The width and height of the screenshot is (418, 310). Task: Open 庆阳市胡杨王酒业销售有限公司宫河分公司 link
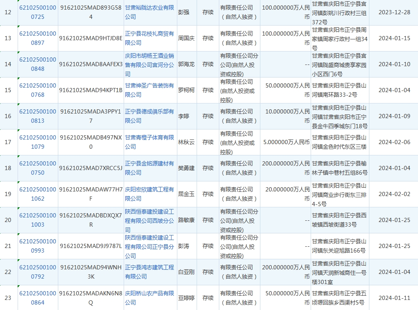click(x=149, y=64)
